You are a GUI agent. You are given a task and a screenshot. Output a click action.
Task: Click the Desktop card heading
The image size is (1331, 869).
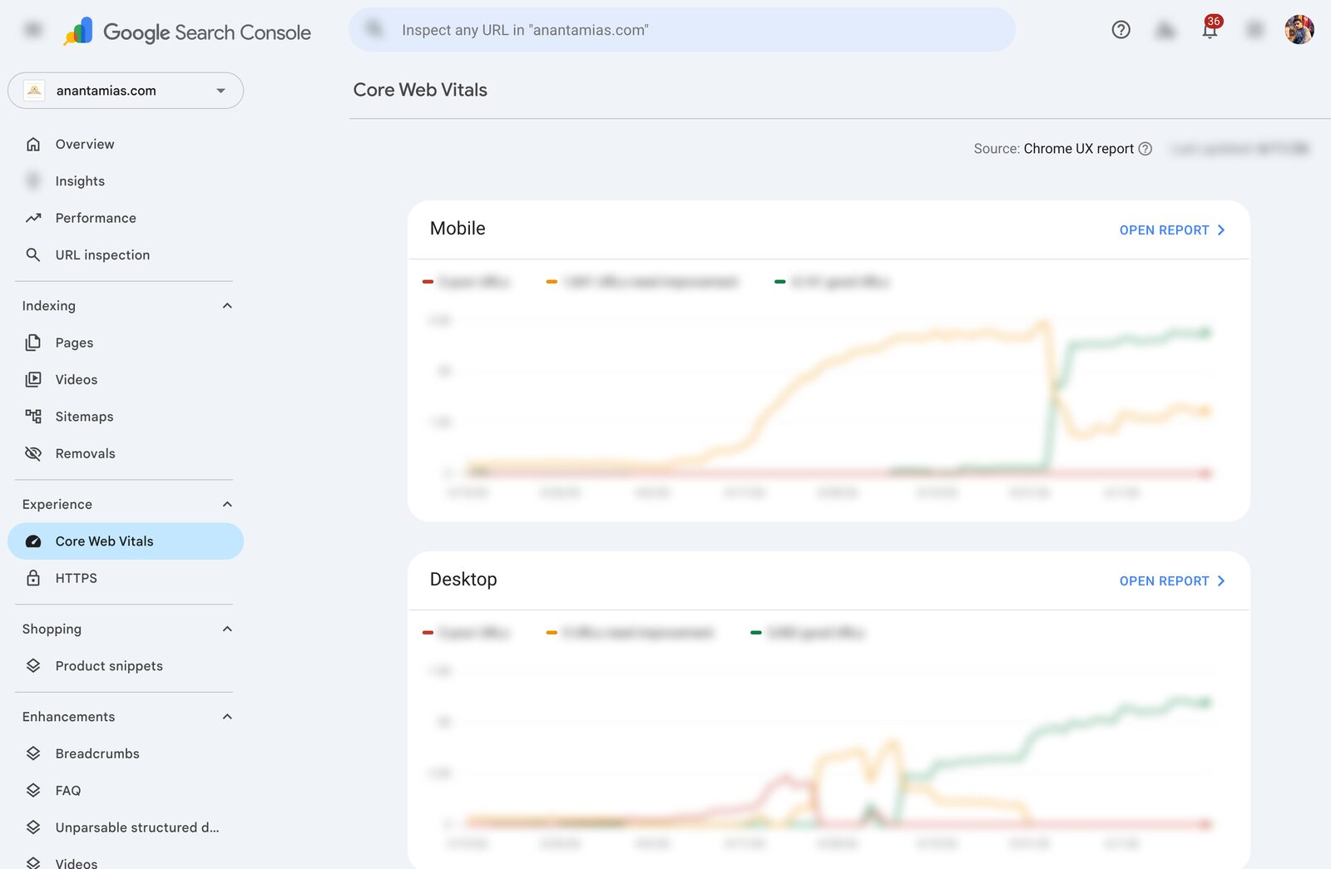pyautogui.click(x=463, y=580)
